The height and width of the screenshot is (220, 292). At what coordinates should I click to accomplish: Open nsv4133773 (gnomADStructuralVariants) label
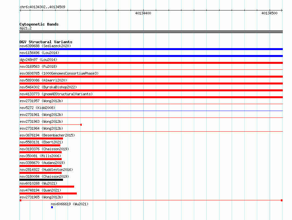(56, 94)
